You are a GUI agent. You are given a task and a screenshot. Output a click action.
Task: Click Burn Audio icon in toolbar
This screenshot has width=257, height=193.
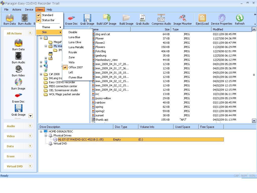coord(25,18)
